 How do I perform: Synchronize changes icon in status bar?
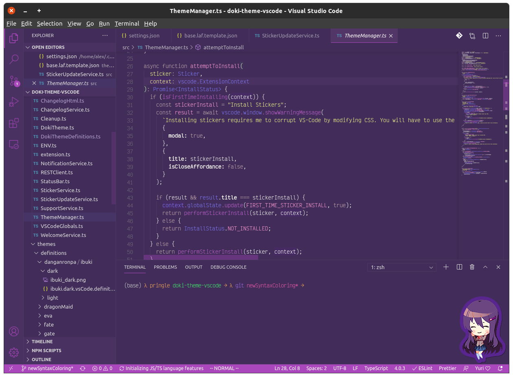83,368
